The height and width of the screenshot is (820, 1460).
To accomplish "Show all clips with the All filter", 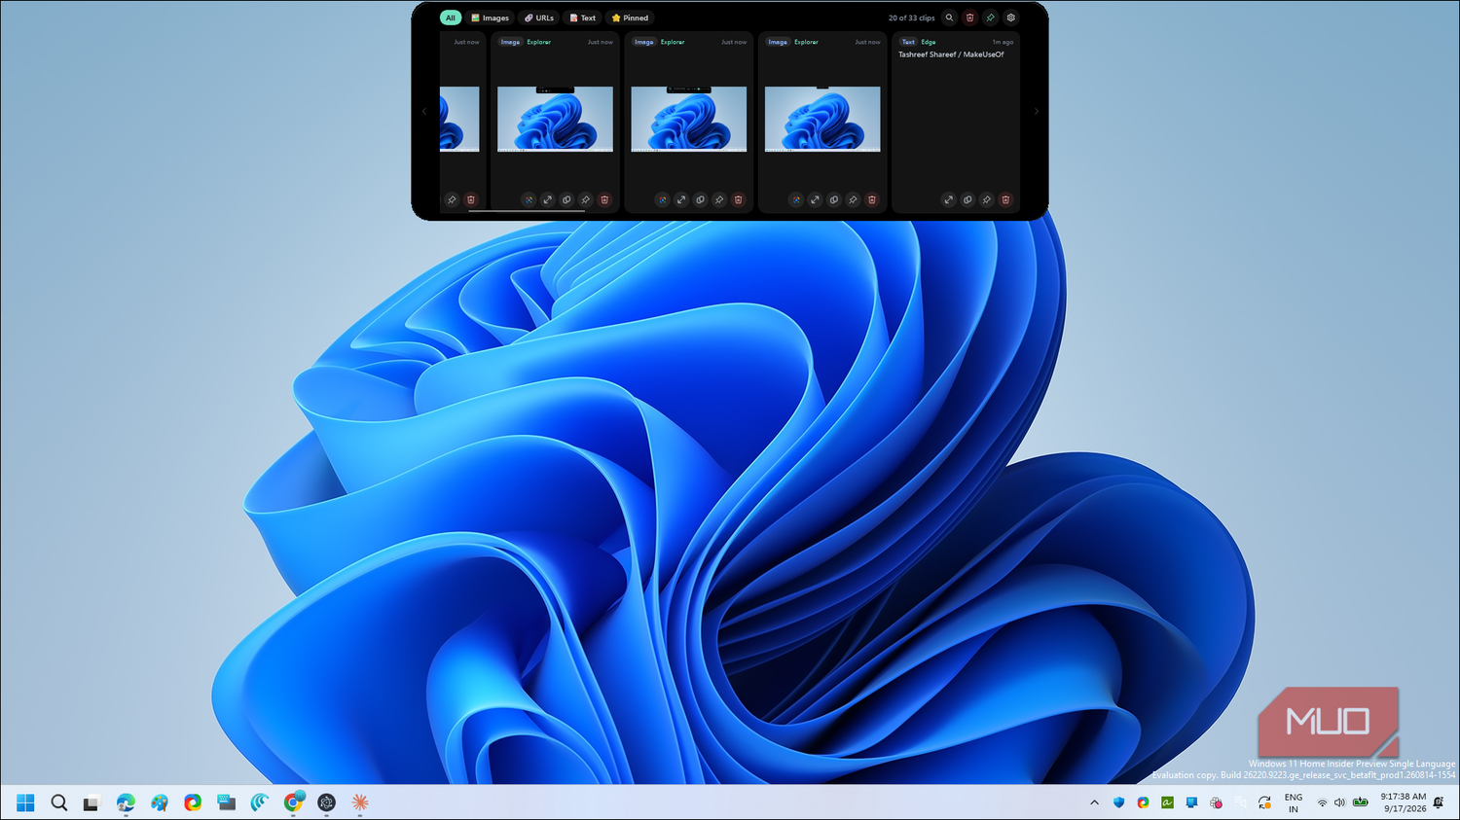I will point(450,18).
